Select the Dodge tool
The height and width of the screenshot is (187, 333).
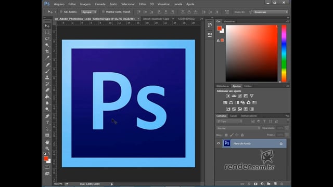click(x=47, y=109)
